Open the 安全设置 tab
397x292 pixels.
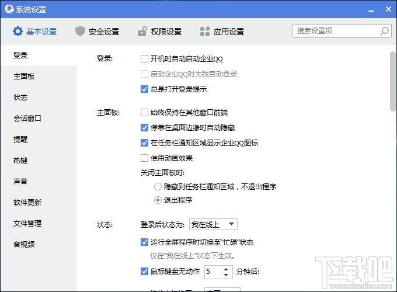pos(97,32)
